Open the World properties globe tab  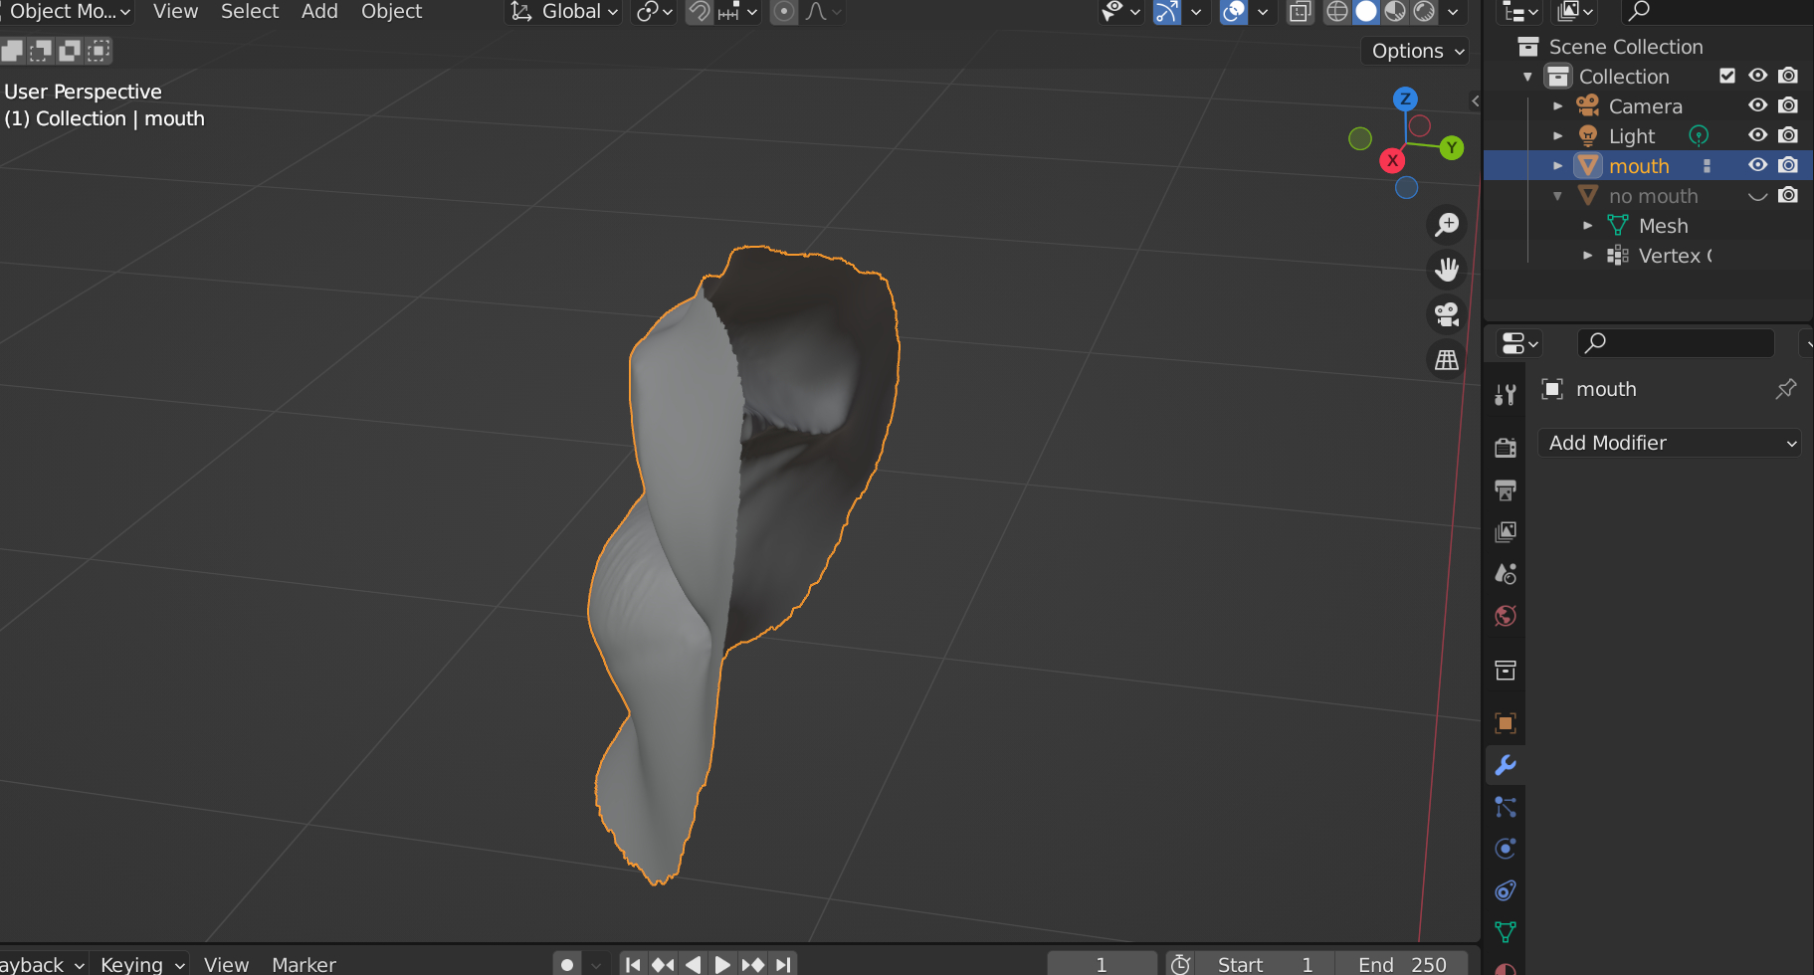coord(1506,616)
